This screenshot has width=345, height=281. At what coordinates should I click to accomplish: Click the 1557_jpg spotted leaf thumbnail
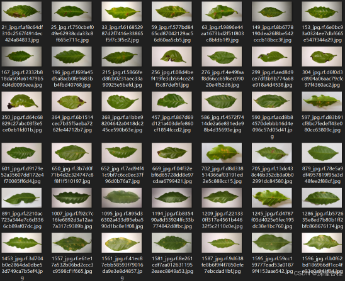pos(72,243)
